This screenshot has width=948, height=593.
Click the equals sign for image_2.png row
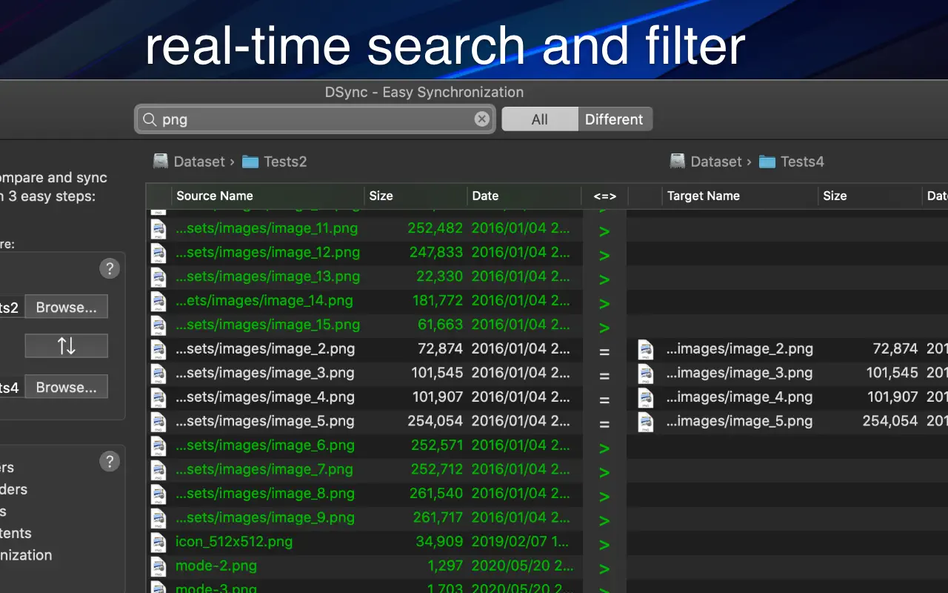pos(604,351)
